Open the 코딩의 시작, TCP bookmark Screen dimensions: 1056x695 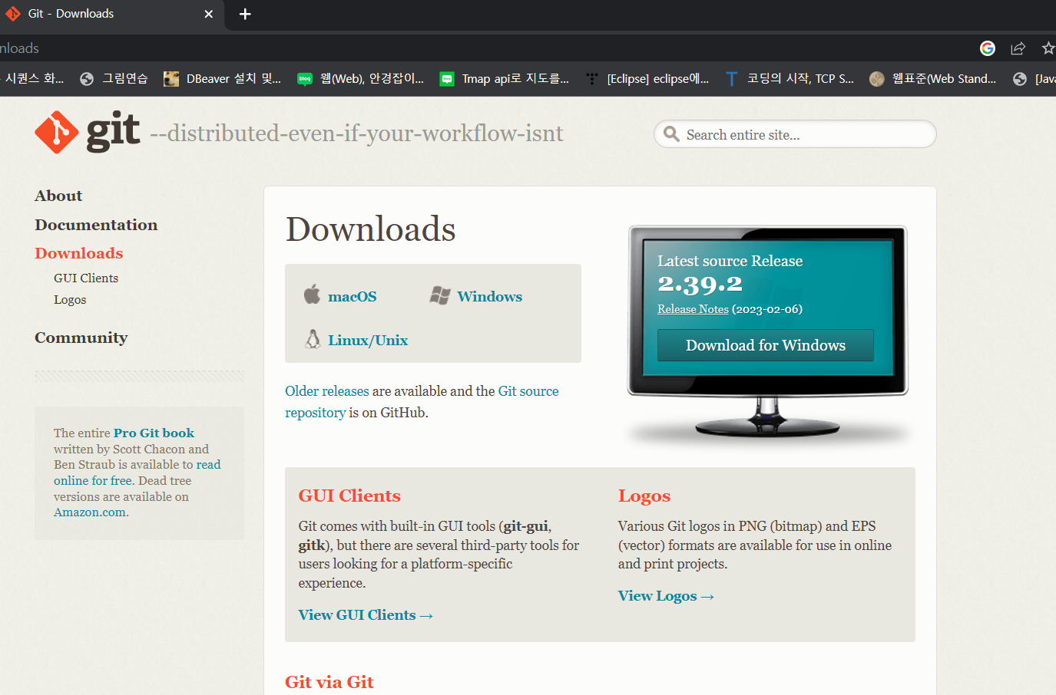790,78
